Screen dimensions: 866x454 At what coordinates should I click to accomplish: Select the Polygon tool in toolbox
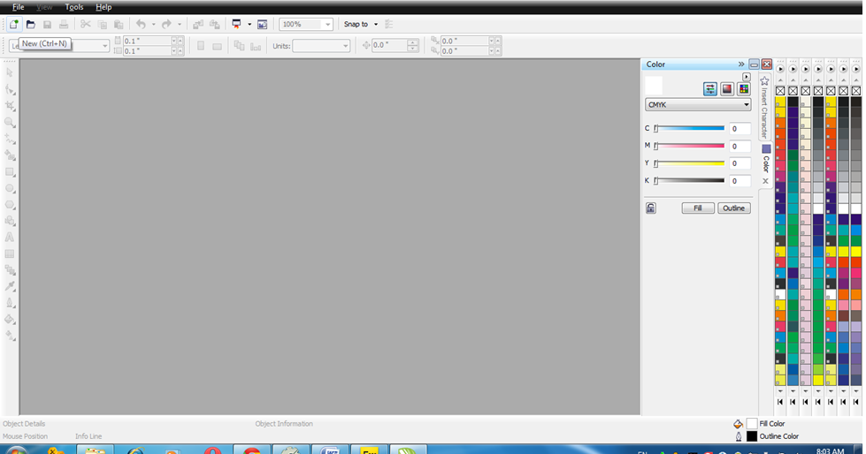pos(10,205)
